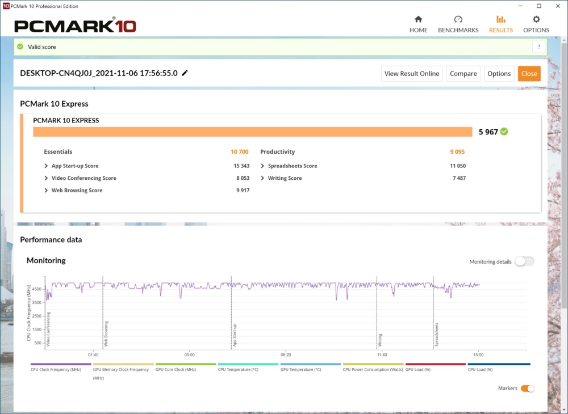Click the App Start-up value 15 343
568x414 pixels.
[241, 166]
